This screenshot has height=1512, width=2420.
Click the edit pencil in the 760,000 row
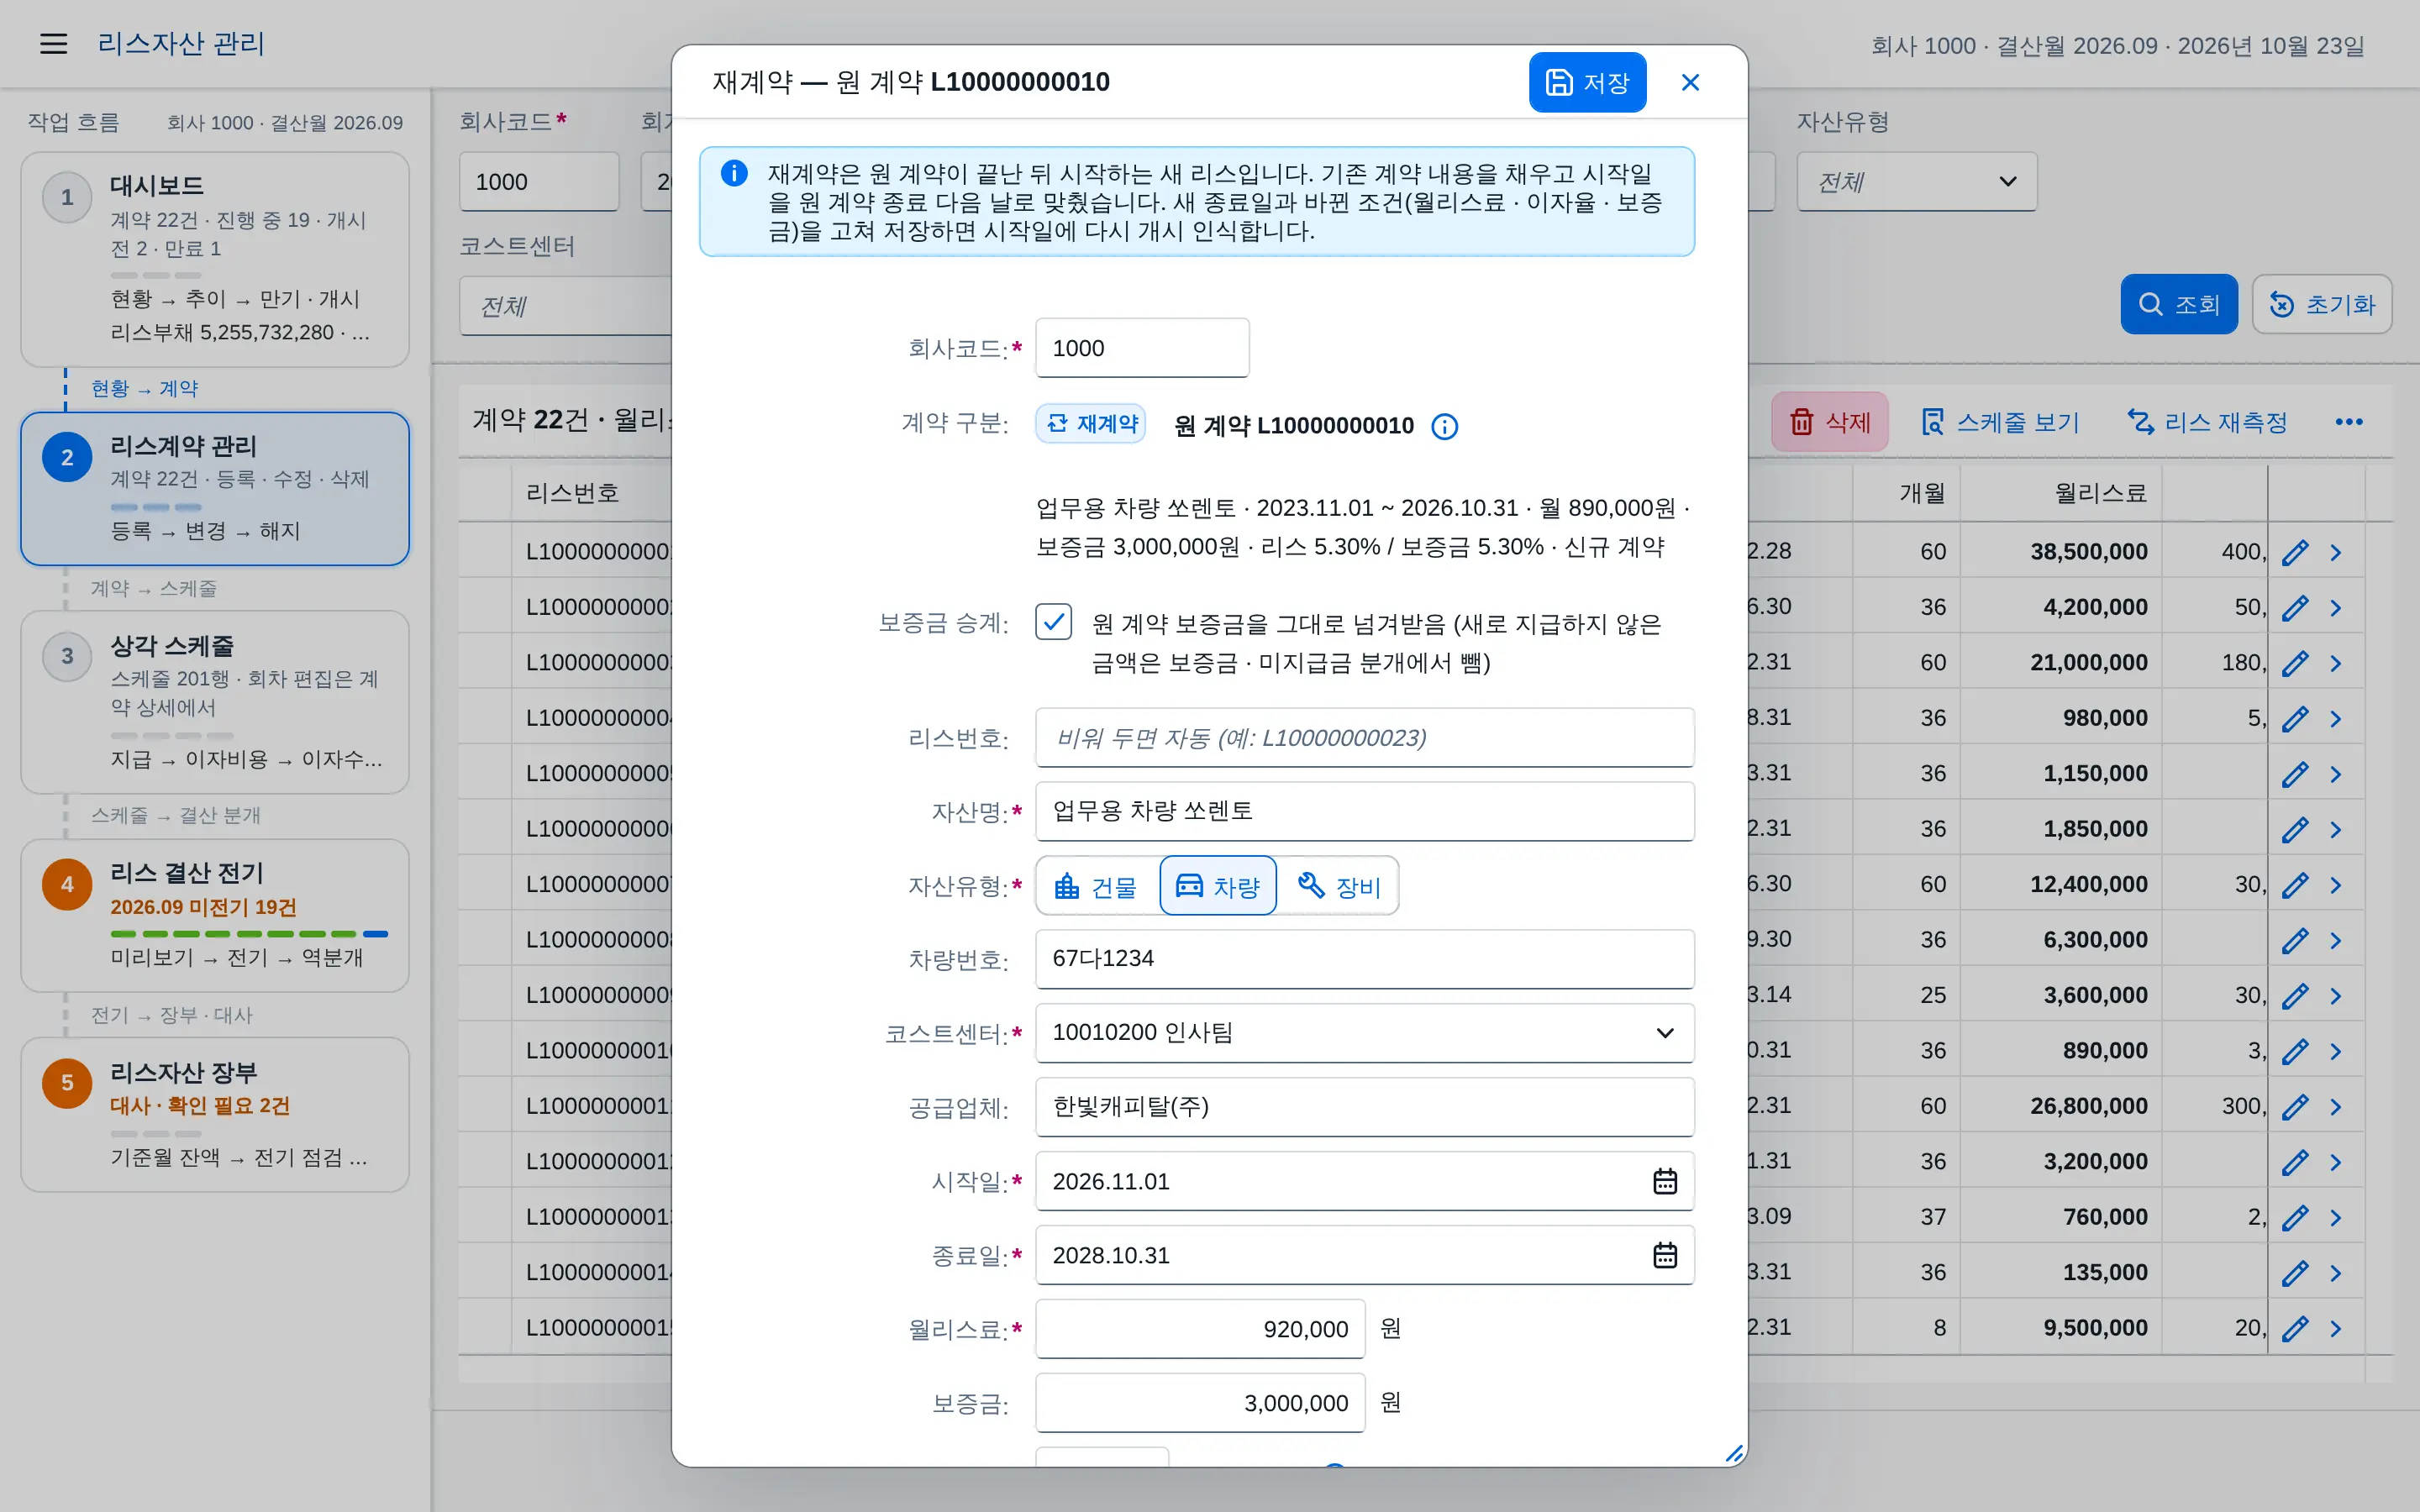coord(2294,1217)
